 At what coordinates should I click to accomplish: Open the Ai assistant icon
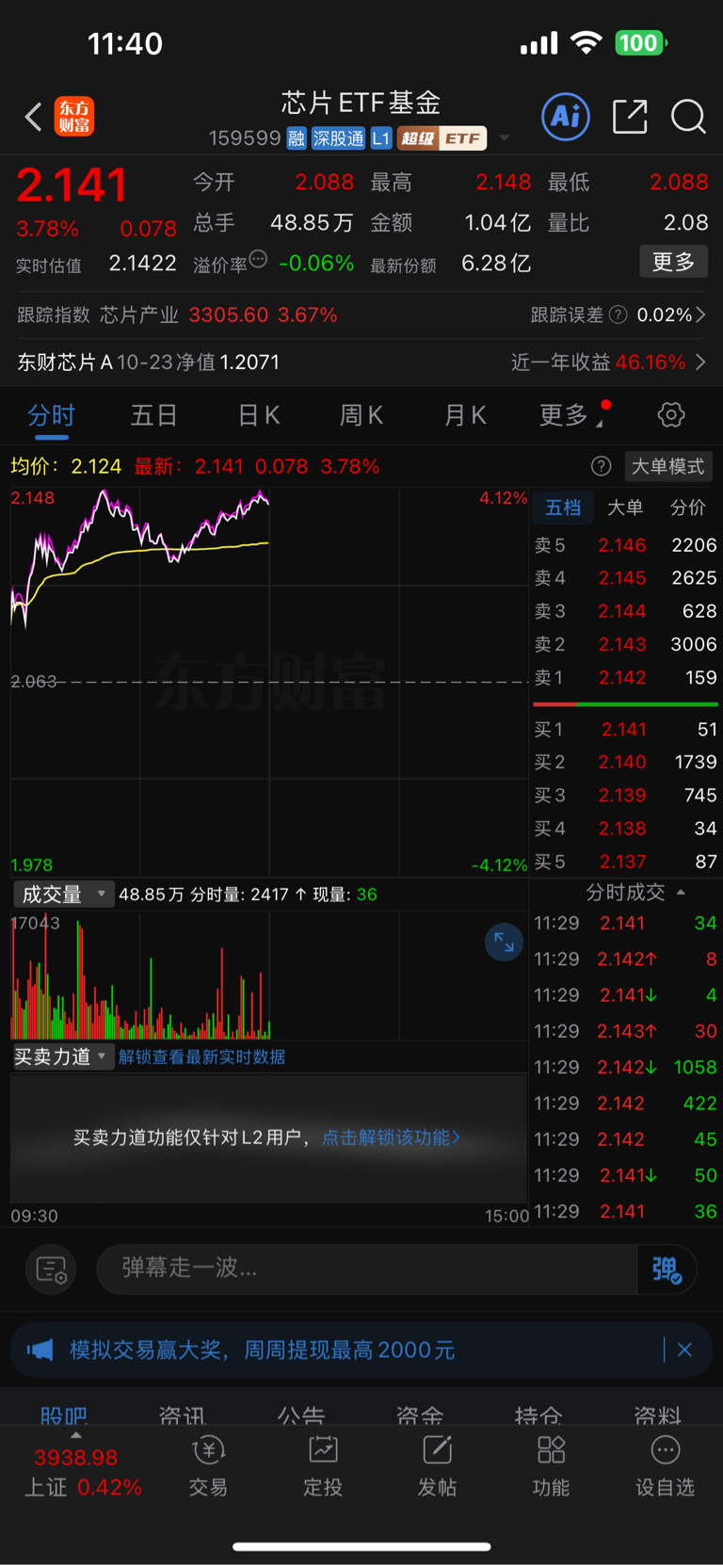coord(566,117)
